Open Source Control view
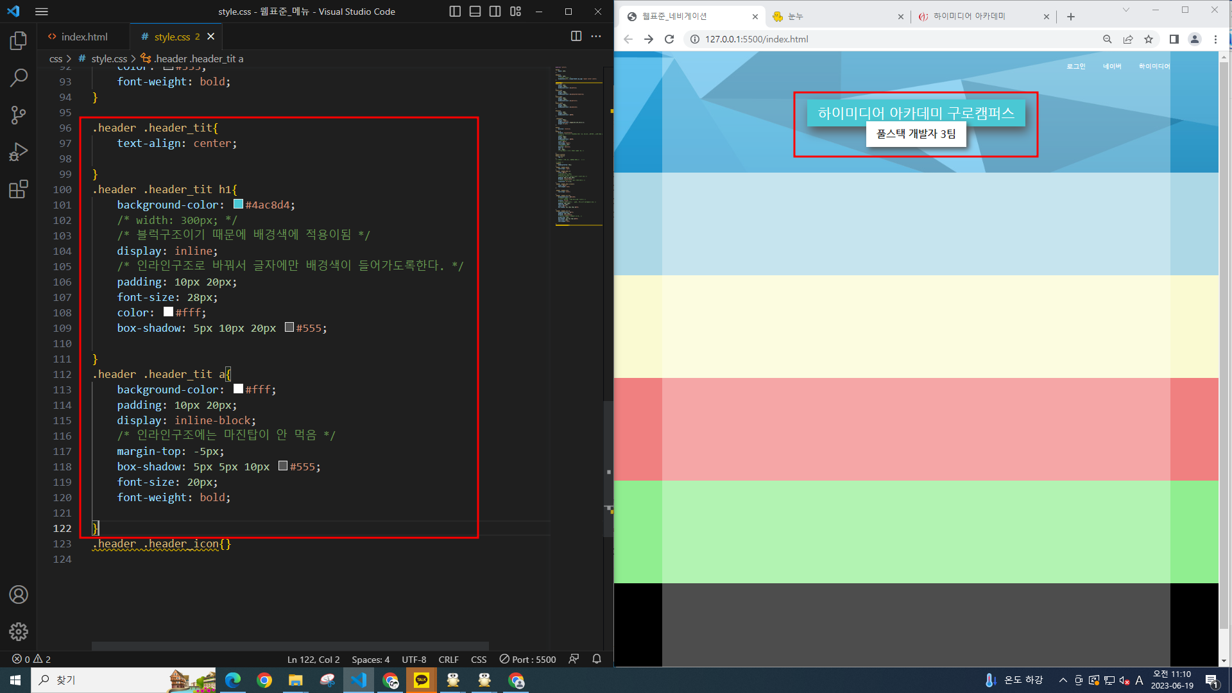This screenshot has height=693, width=1232. pos(18,115)
